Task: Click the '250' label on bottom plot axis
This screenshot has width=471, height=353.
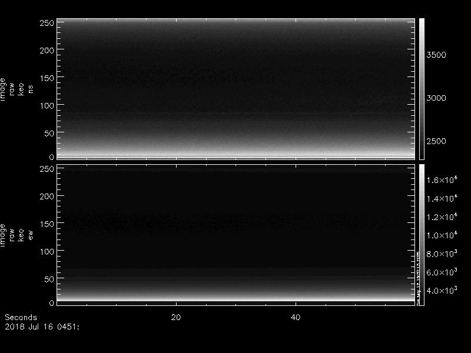Action: [x=47, y=169]
